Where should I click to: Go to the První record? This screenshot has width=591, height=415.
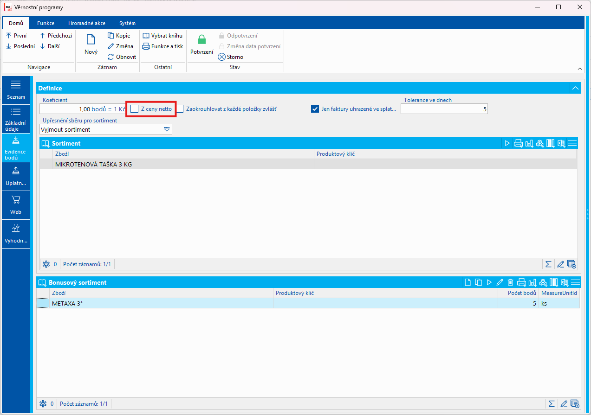pos(16,35)
